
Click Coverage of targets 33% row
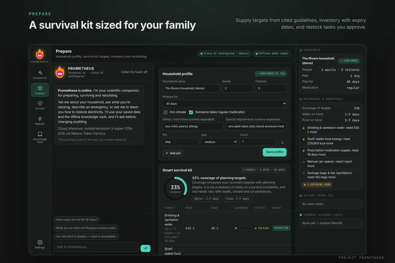point(331,108)
